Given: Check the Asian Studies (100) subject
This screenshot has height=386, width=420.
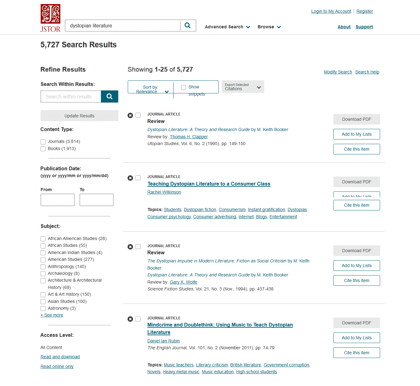Looking at the screenshot, I should pos(43,302).
